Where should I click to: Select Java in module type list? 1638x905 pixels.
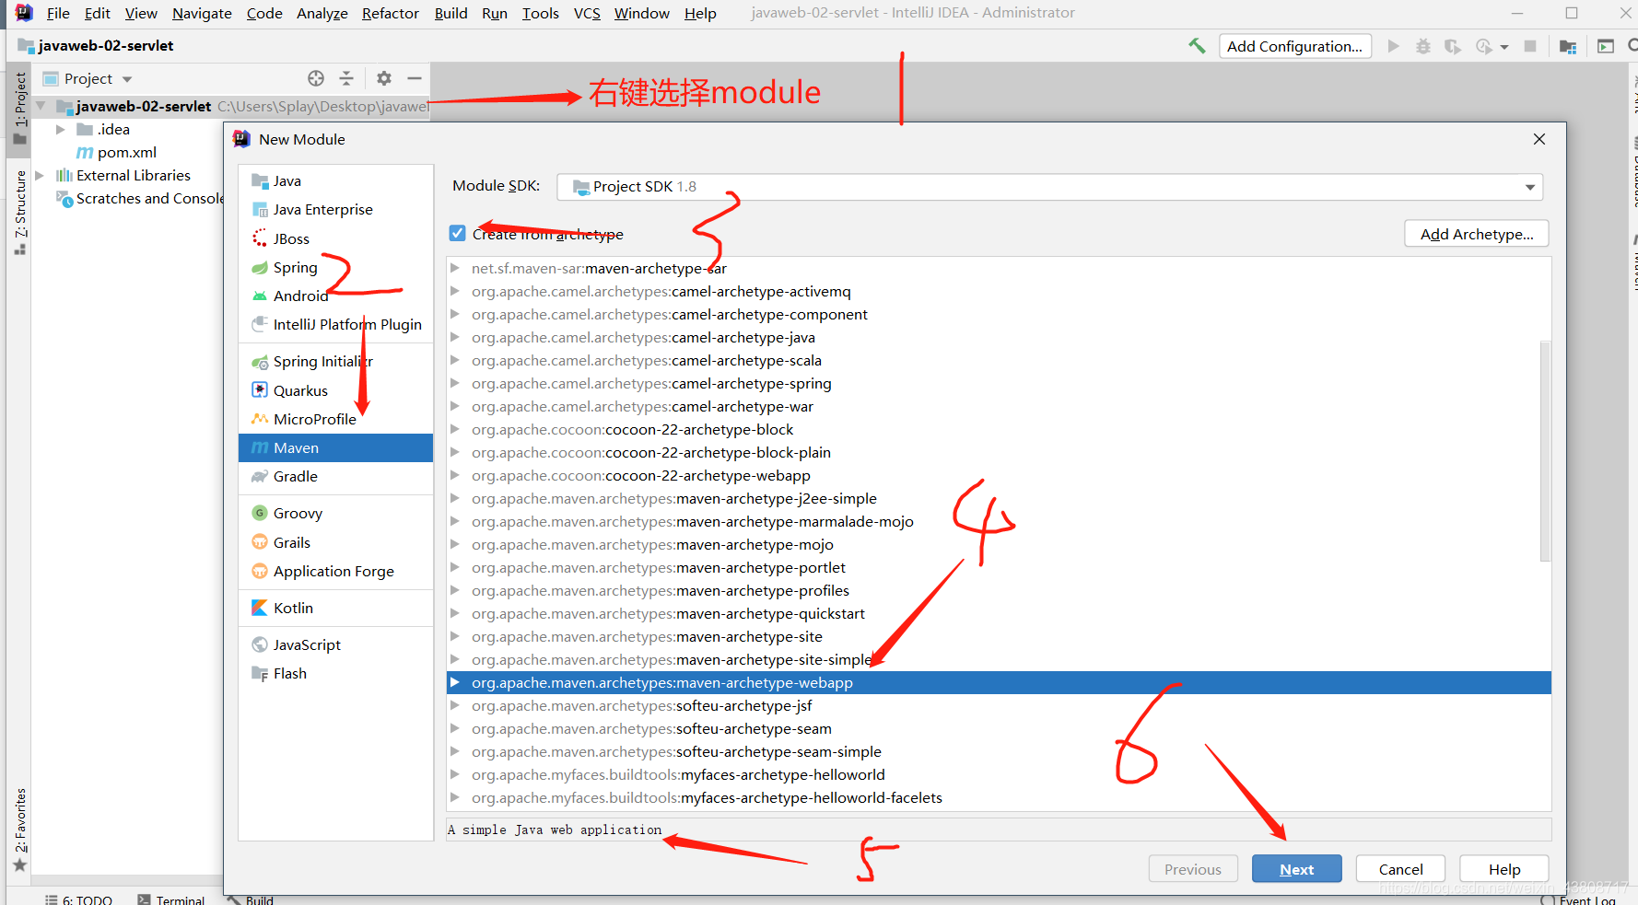(335, 181)
